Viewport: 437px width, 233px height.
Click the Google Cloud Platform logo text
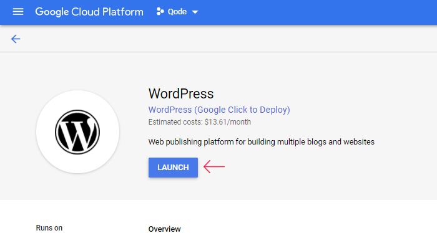click(89, 12)
